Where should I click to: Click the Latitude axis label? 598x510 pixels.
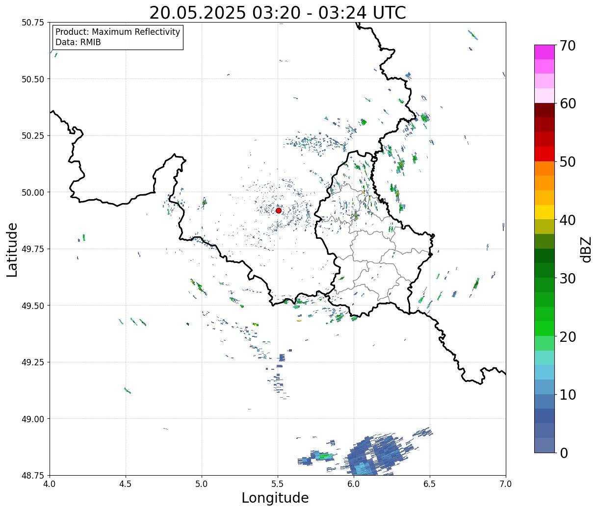pos(12,250)
